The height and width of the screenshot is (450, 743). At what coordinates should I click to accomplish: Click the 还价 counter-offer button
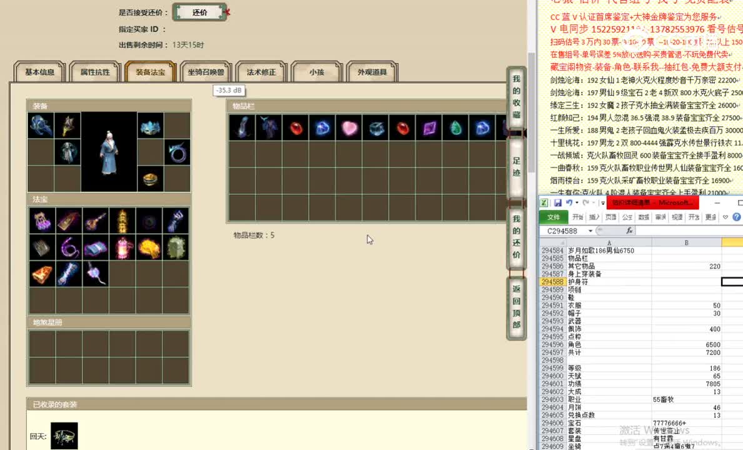point(199,12)
